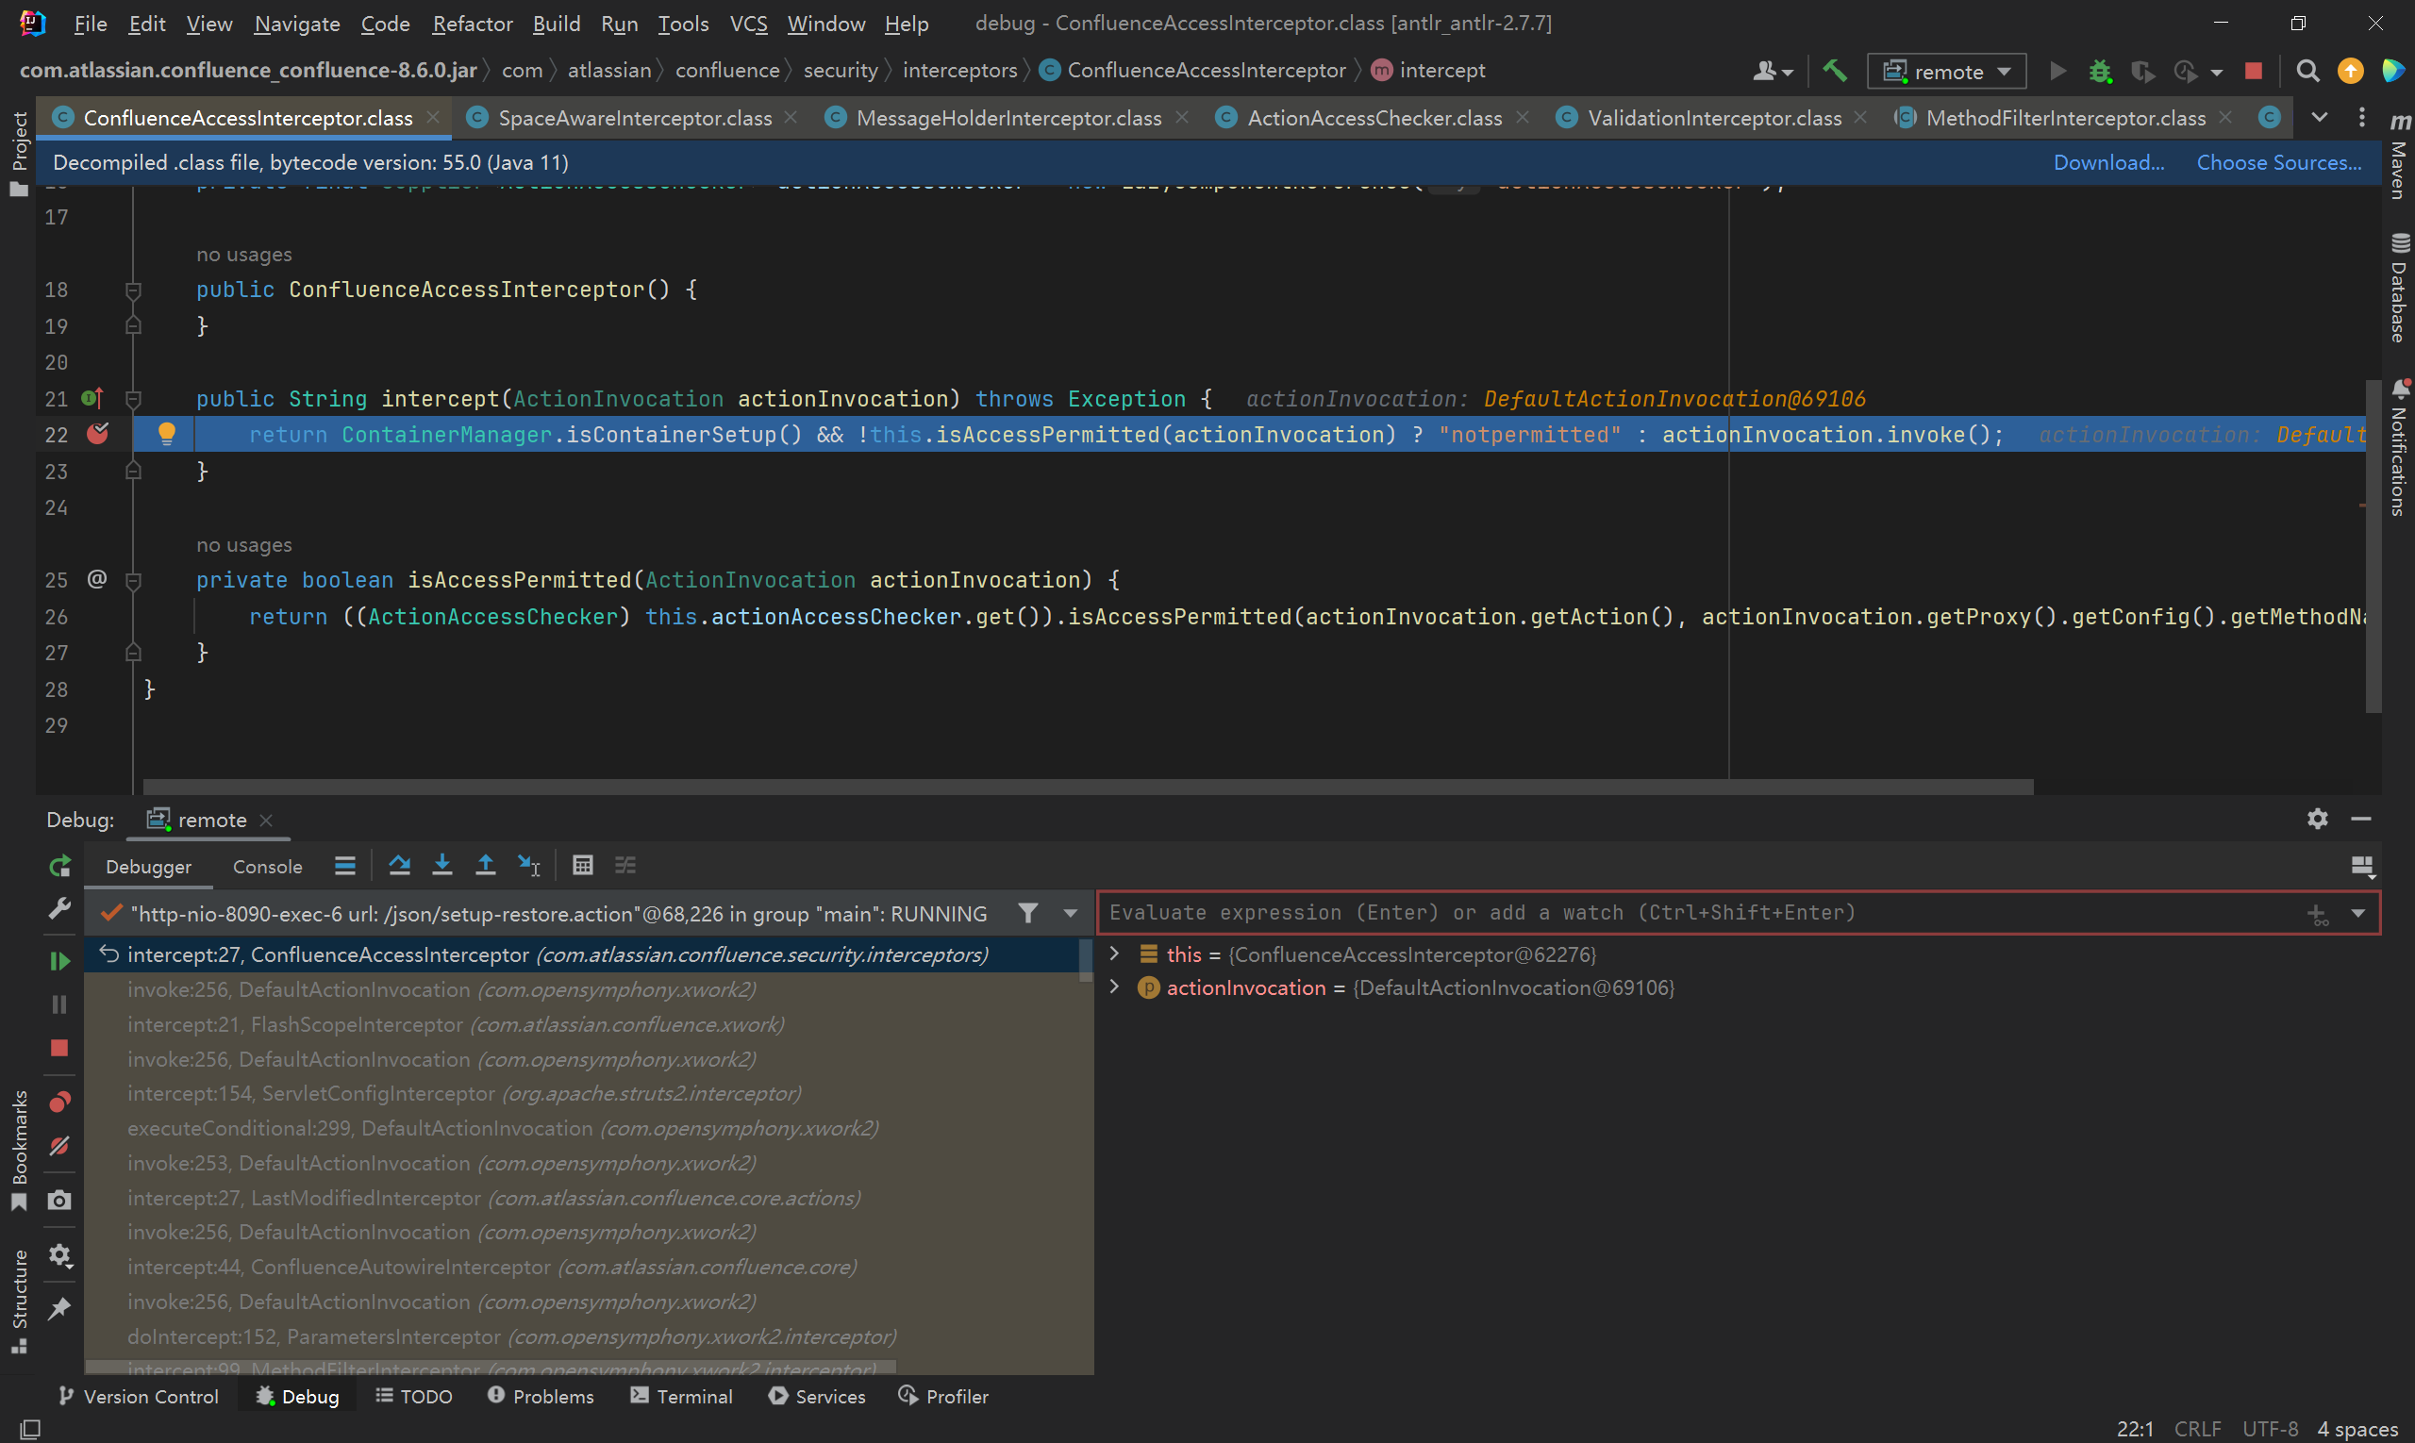Click the Choose Sources link
This screenshot has width=2415, height=1443.
pos(2279,162)
